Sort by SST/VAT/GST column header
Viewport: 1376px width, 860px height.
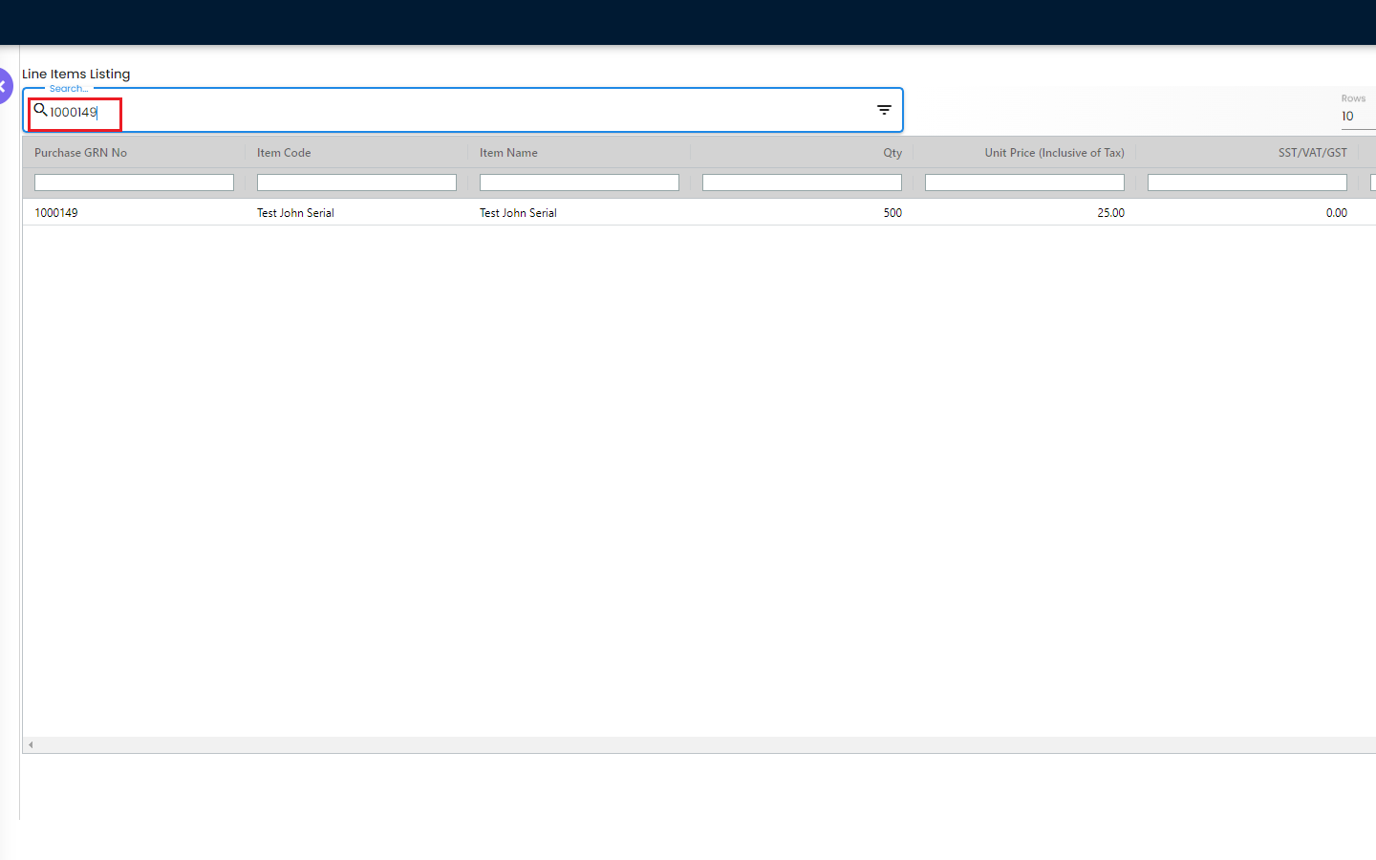(x=1313, y=153)
